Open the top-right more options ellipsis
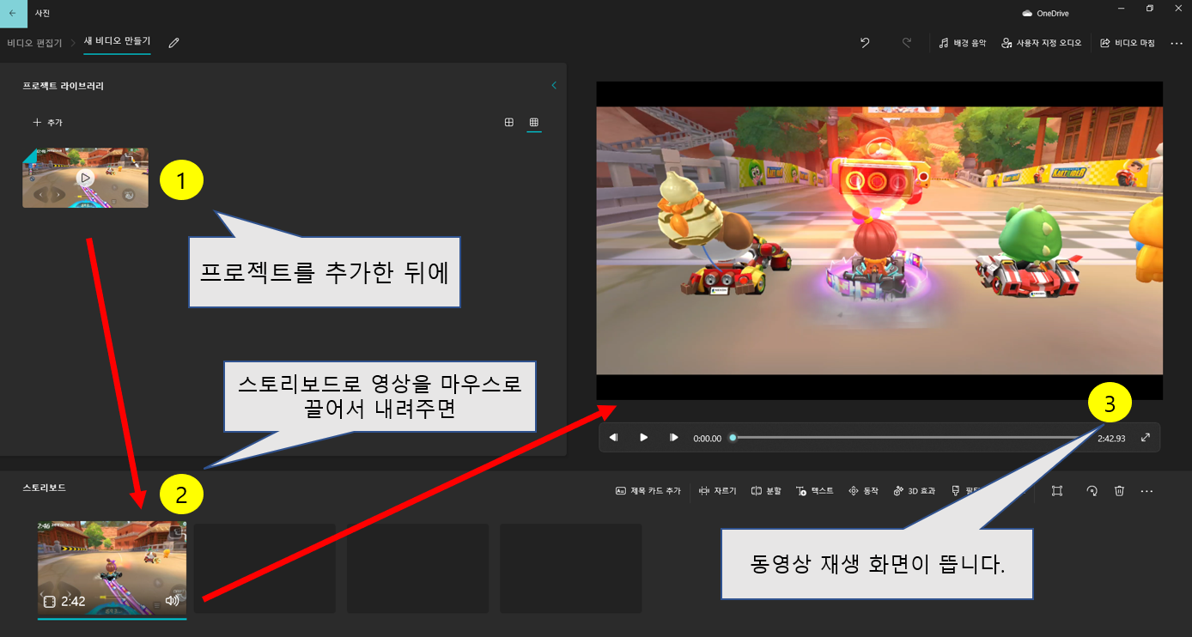Viewport: 1192px width, 637px height. (x=1177, y=42)
